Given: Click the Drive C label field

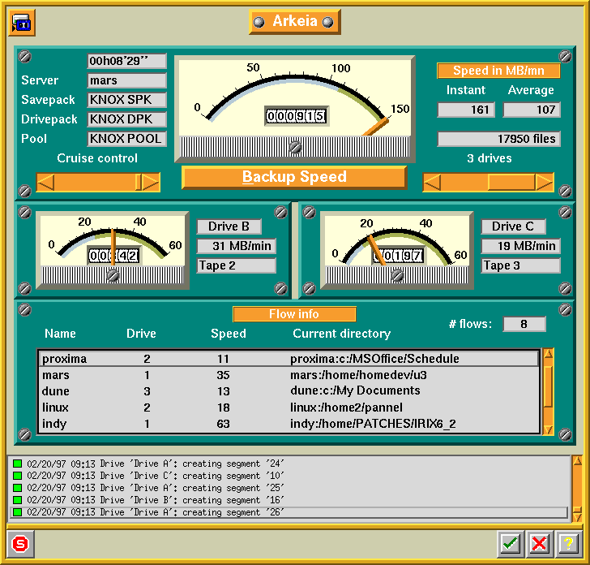Looking at the screenshot, I should (513, 226).
